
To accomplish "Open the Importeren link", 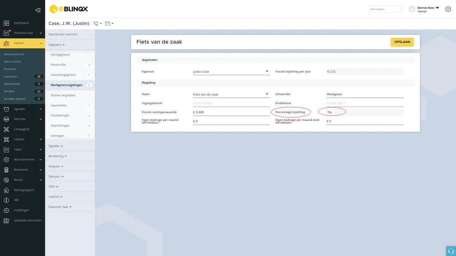I will tap(11, 77).
